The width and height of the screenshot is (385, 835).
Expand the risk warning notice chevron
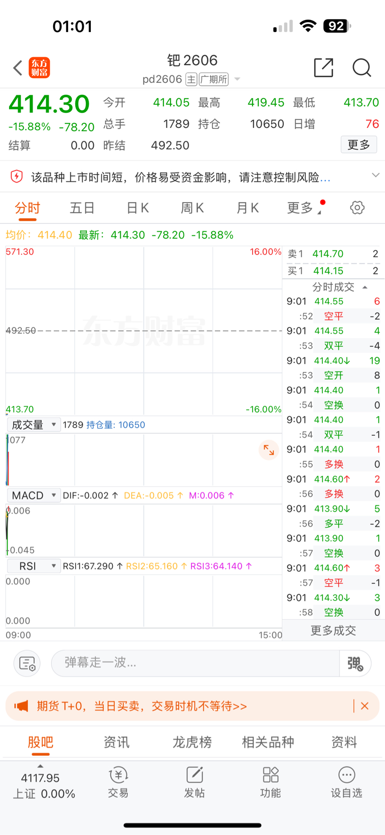pyautogui.click(x=375, y=176)
